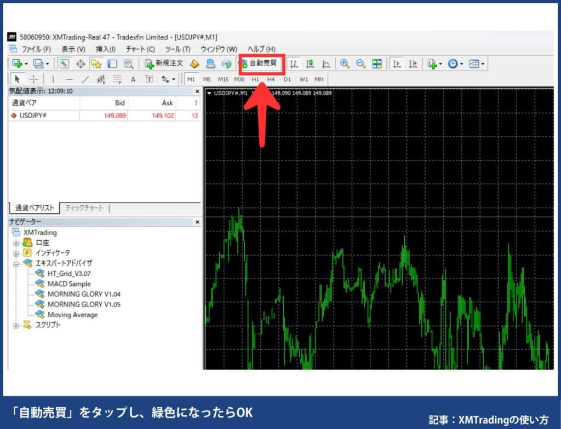561x429 pixels.
Task: Select the MN timeframe
Action: 319,79
